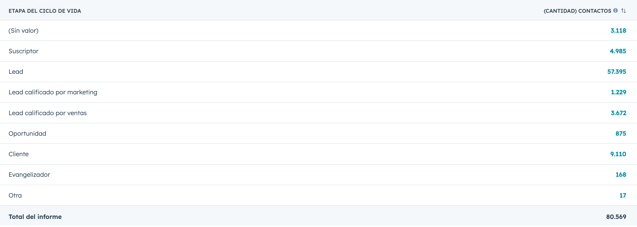Click the Otra count 17
The image size is (637, 227).
point(623,196)
